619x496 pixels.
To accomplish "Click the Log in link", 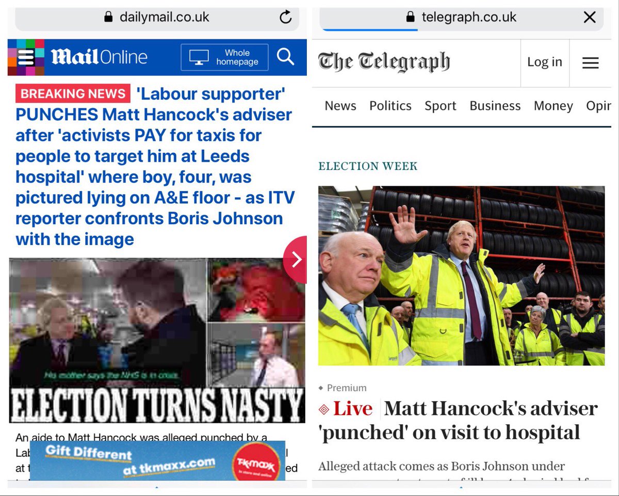I will click(x=544, y=62).
